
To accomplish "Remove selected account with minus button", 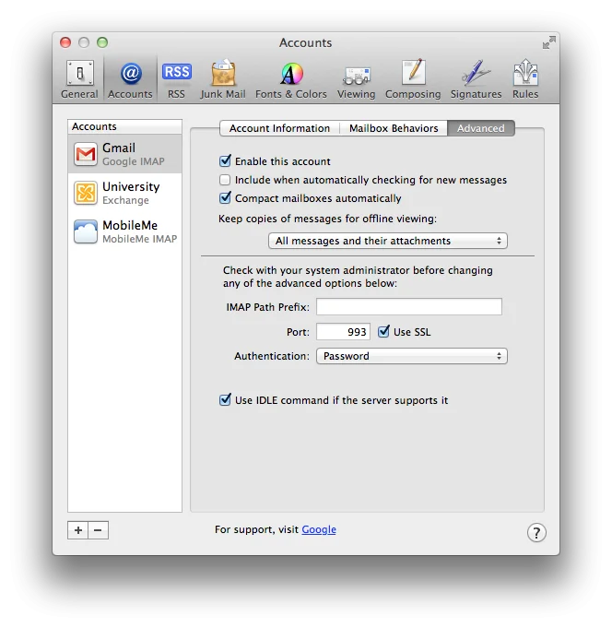I will (x=98, y=530).
